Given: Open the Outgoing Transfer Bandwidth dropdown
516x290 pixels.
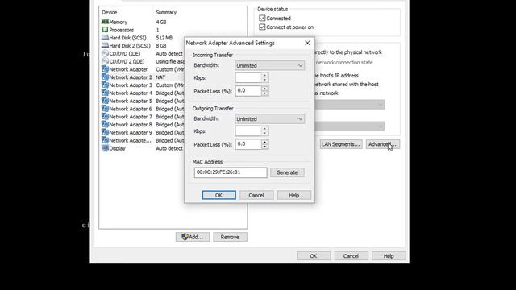Looking at the screenshot, I should point(270,118).
